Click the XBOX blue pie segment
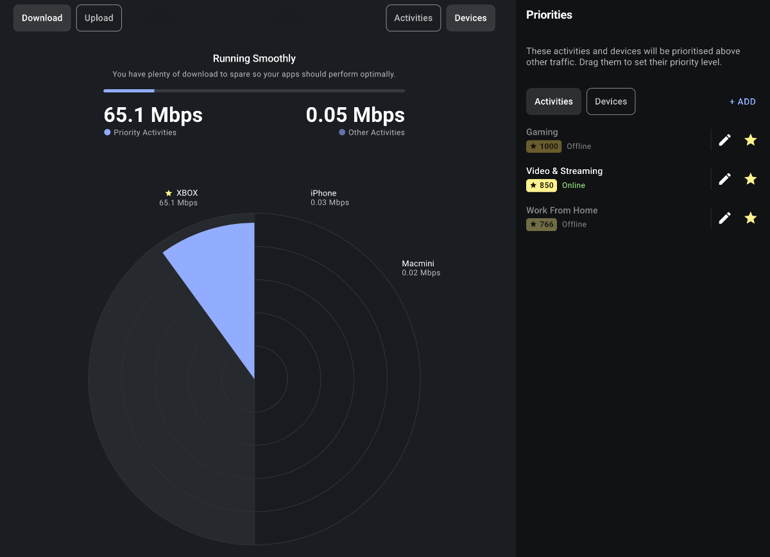 tap(225, 276)
